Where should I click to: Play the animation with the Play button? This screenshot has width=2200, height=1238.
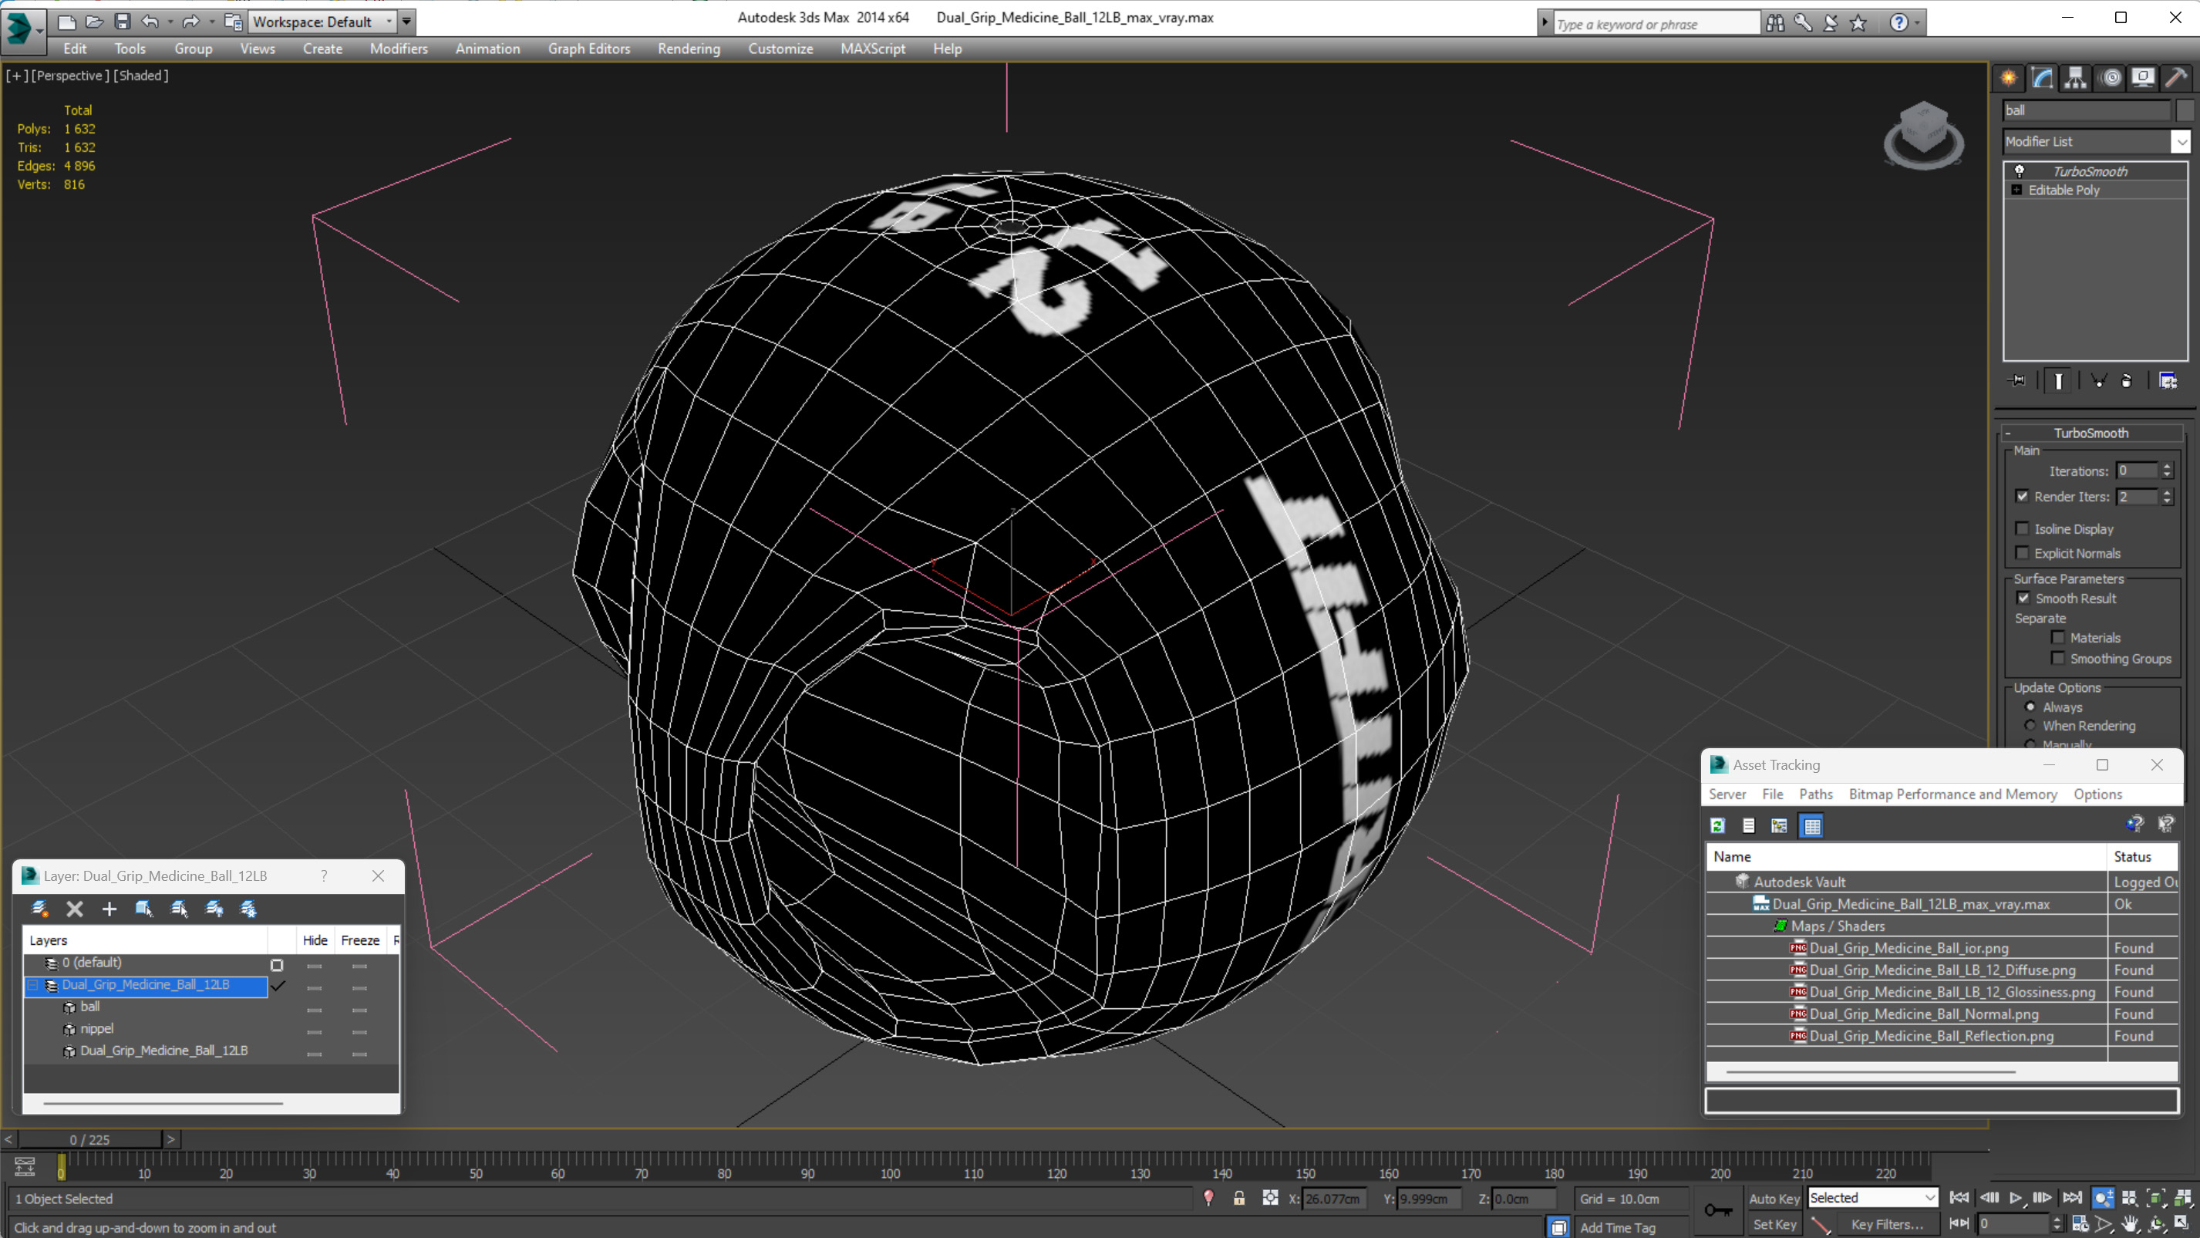point(2016,1198)
